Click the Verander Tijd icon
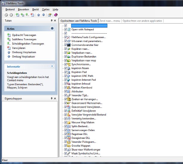Viewport: 183px width, 164px height. [69, 95]
